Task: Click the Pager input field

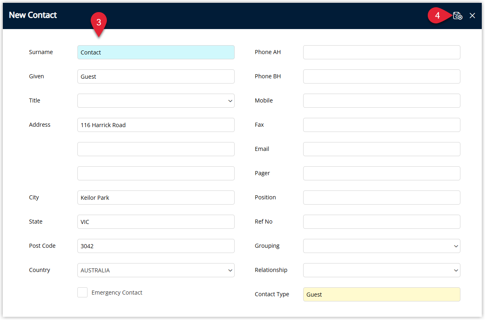Action: click(x=382, y=174)
